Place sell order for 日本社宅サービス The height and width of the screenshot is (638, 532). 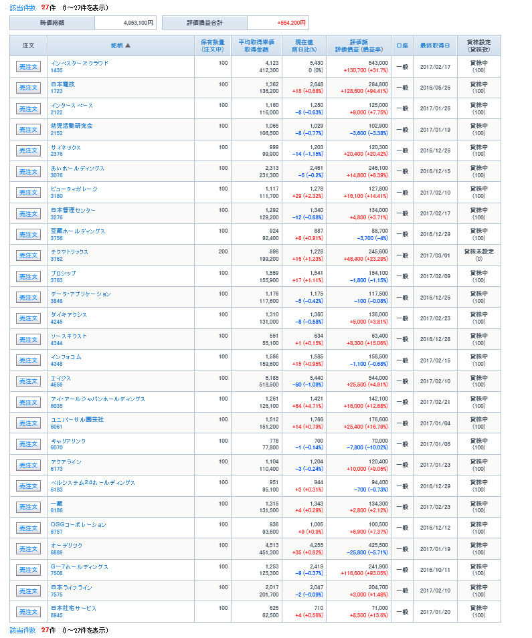[28, 611]
